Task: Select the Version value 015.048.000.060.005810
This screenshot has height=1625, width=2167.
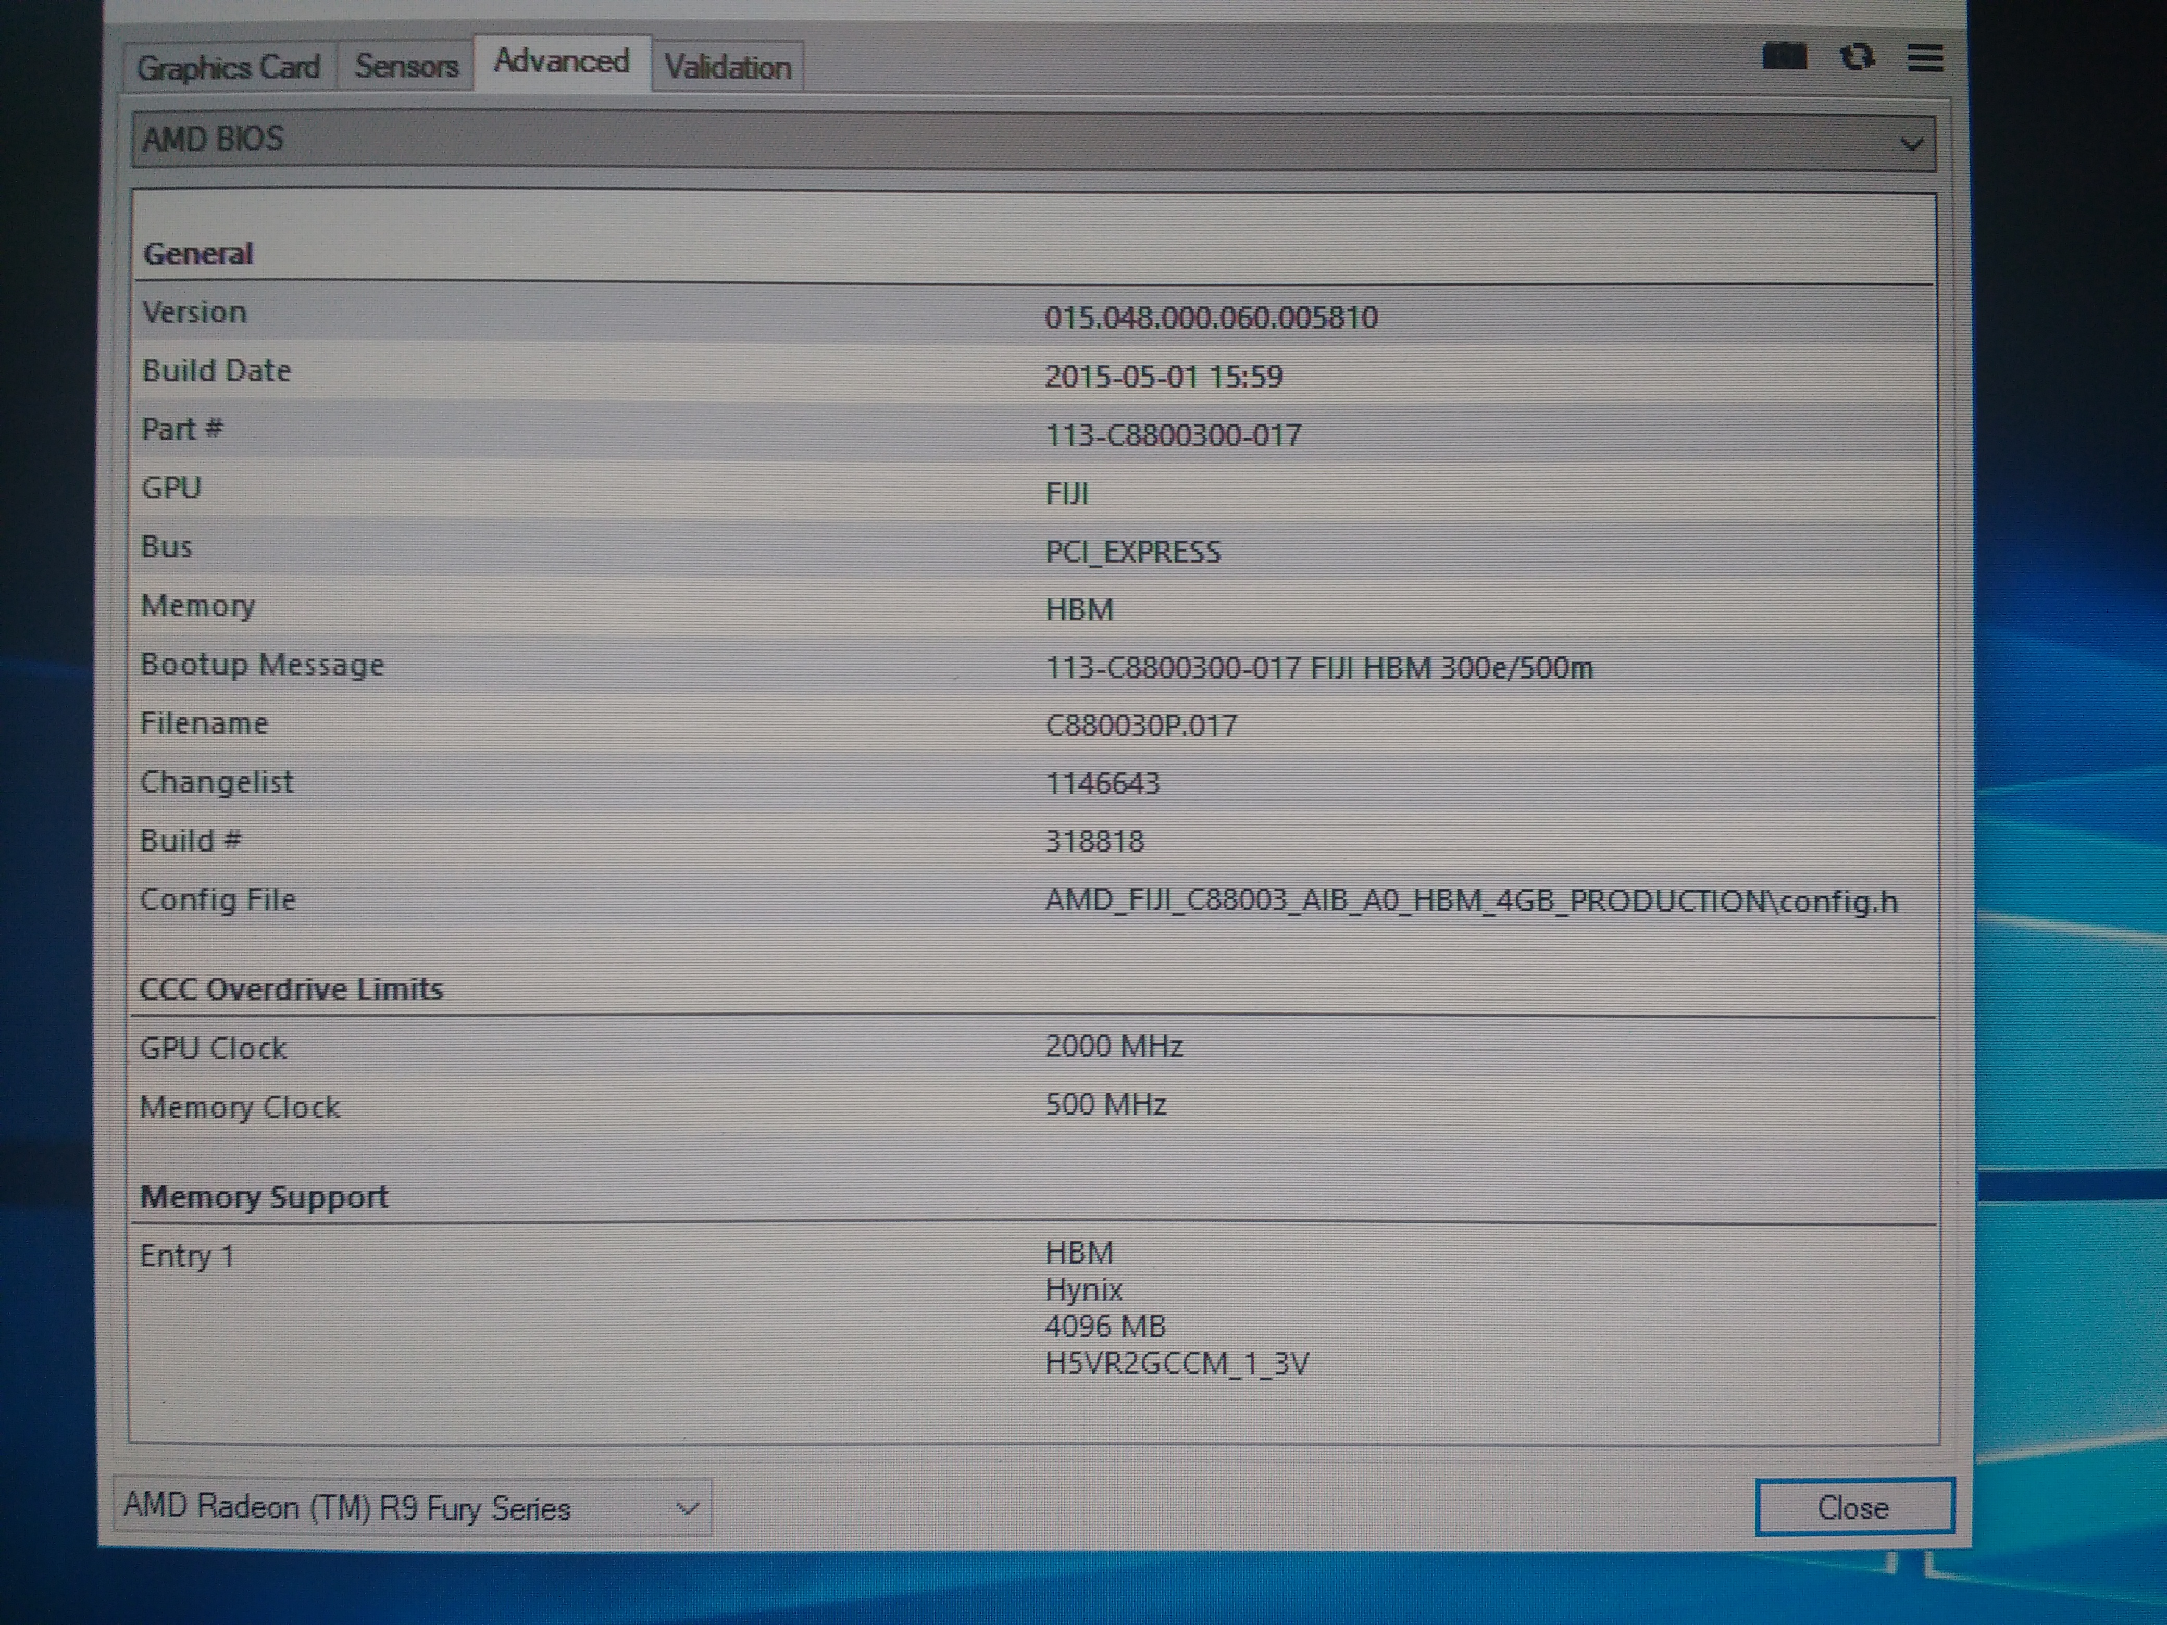Action: click(1211, 317)
